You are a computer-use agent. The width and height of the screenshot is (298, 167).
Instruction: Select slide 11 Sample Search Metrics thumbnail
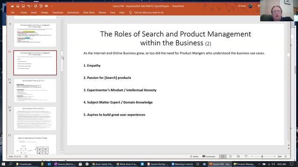(35, 91)
